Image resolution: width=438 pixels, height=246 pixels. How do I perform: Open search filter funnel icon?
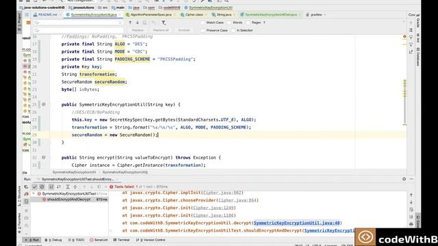[164, 23]
